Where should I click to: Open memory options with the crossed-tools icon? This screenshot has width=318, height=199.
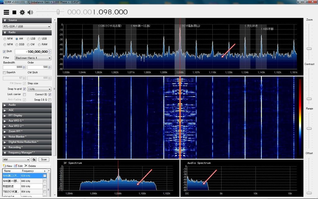click(34, 160)
